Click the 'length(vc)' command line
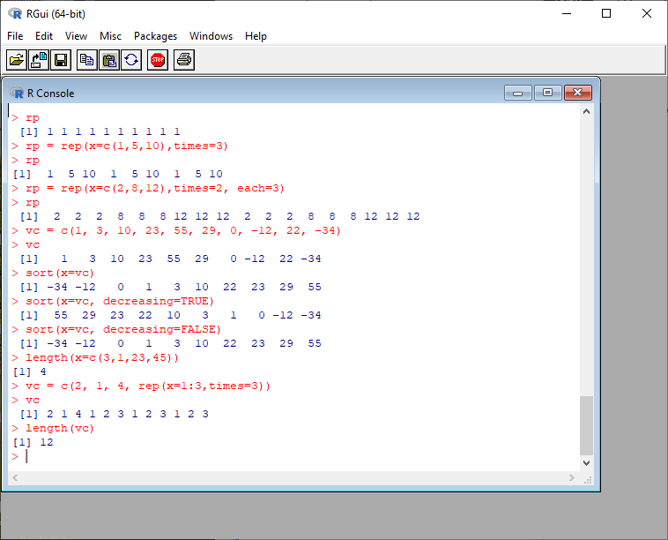The image size is (668, 540). [x=60, y=428]
